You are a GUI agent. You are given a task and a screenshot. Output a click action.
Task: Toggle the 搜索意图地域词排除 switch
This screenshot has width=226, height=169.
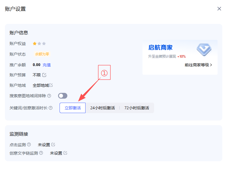pos(63,96)
